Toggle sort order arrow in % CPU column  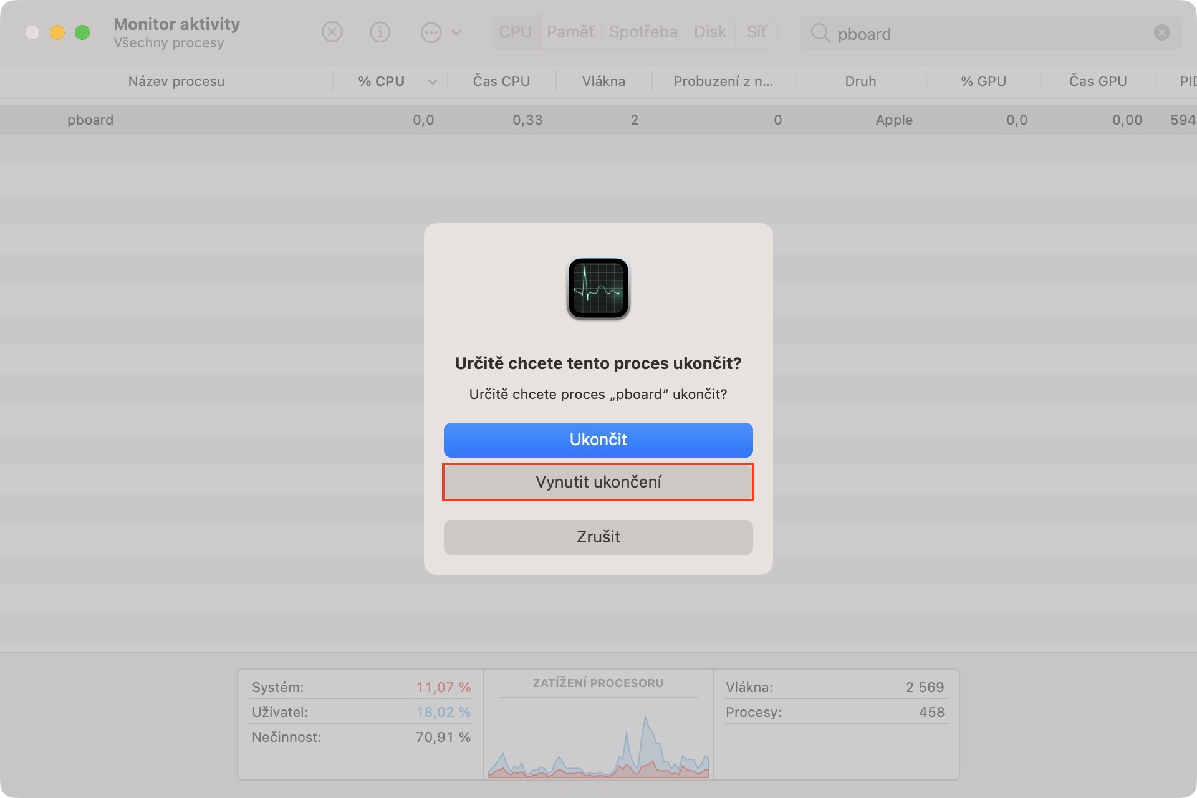[432, 82]
